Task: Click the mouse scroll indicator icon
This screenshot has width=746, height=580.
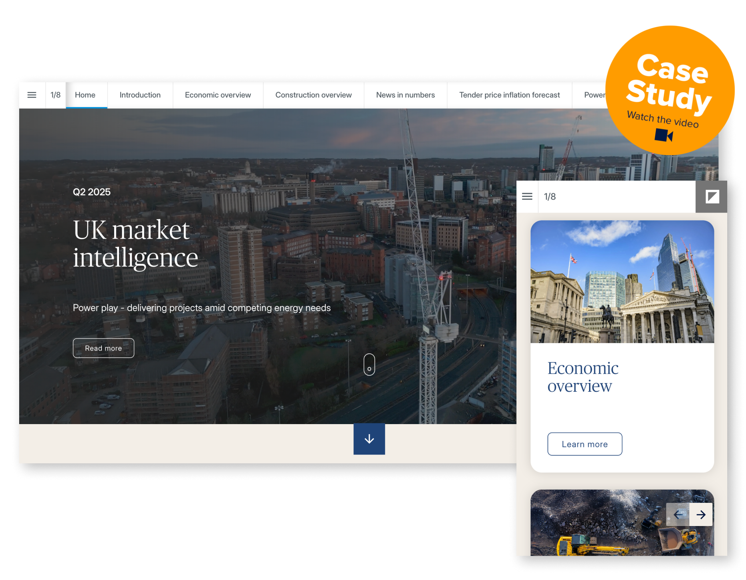Action: point(369,365)
